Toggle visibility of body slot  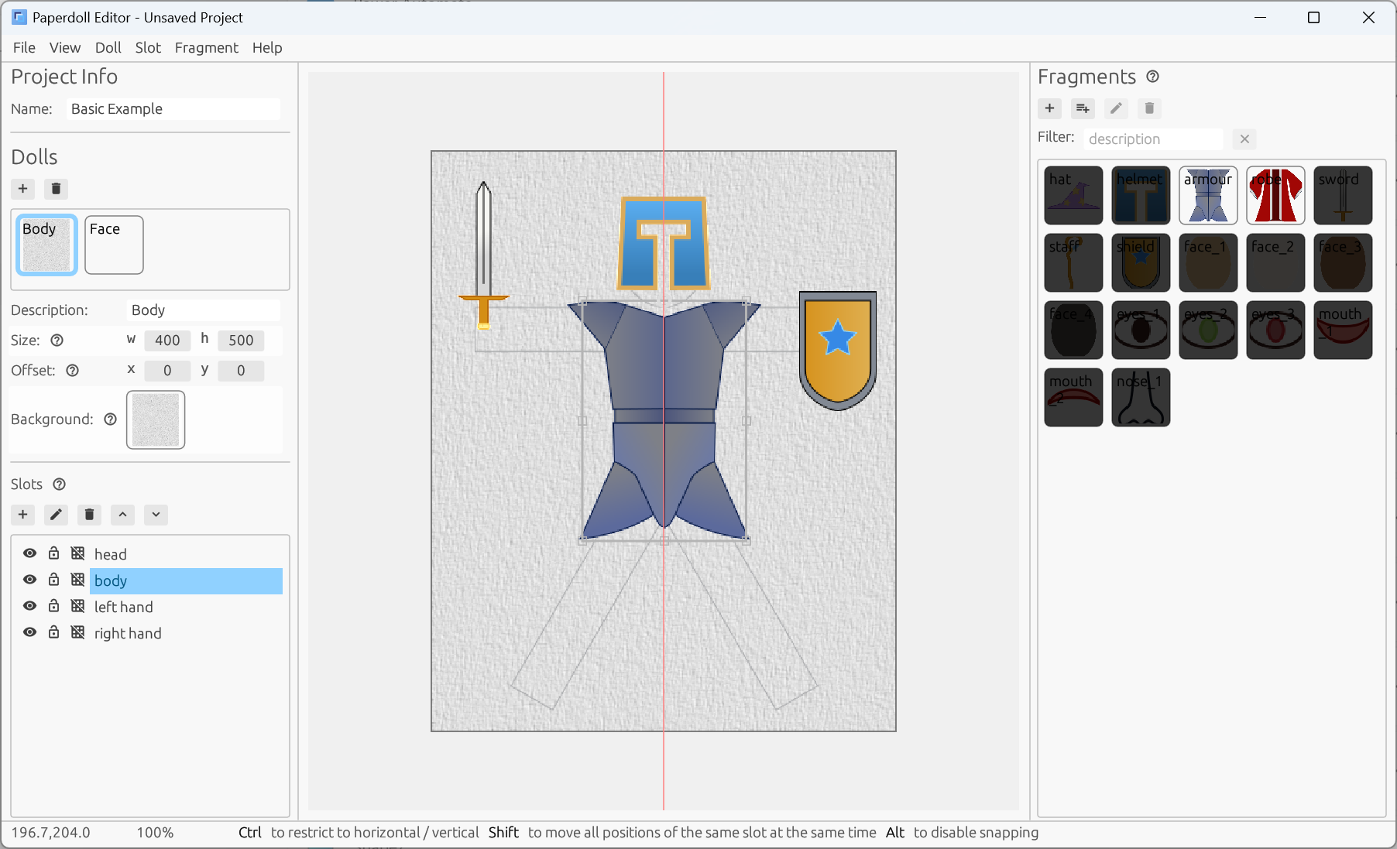click(x=30, y=580)
